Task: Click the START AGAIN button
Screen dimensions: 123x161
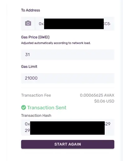Action: [68, 144]
